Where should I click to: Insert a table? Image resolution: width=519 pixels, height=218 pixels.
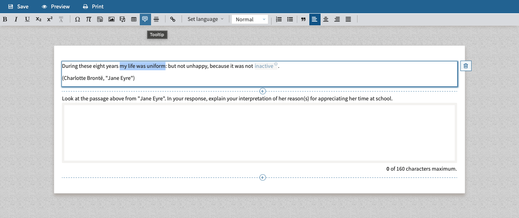(x=134, y=19)
